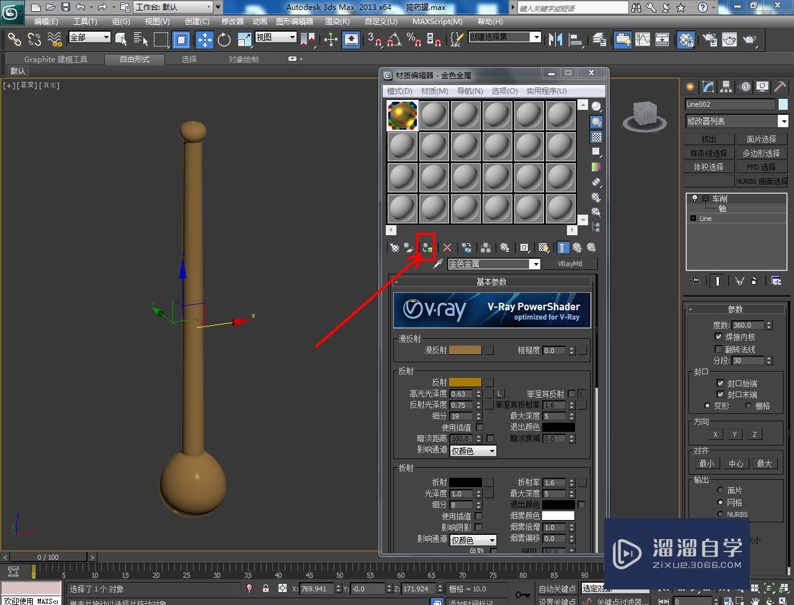The image size is (794, 605).
Task: Toggle Backlight icon in Material Editor
Action: tap(596, 122)
